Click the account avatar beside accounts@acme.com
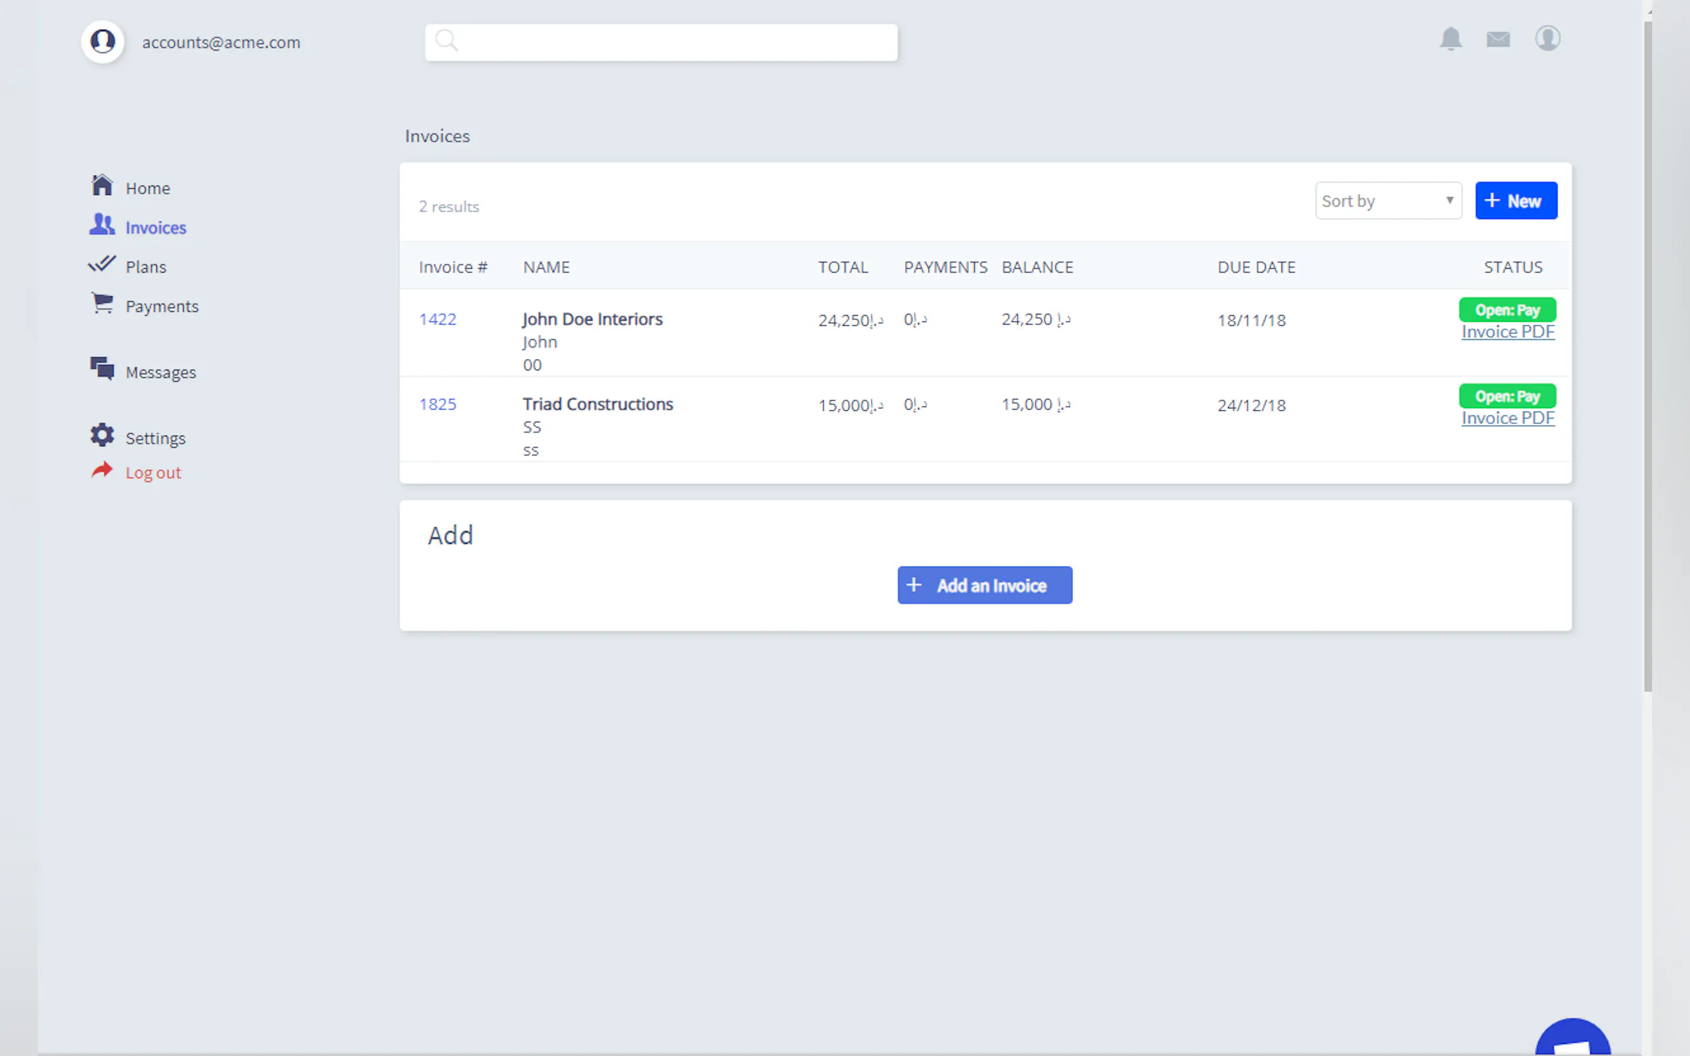The width and height of the screenshot is (1690, 1056). (x=102, y=42)
